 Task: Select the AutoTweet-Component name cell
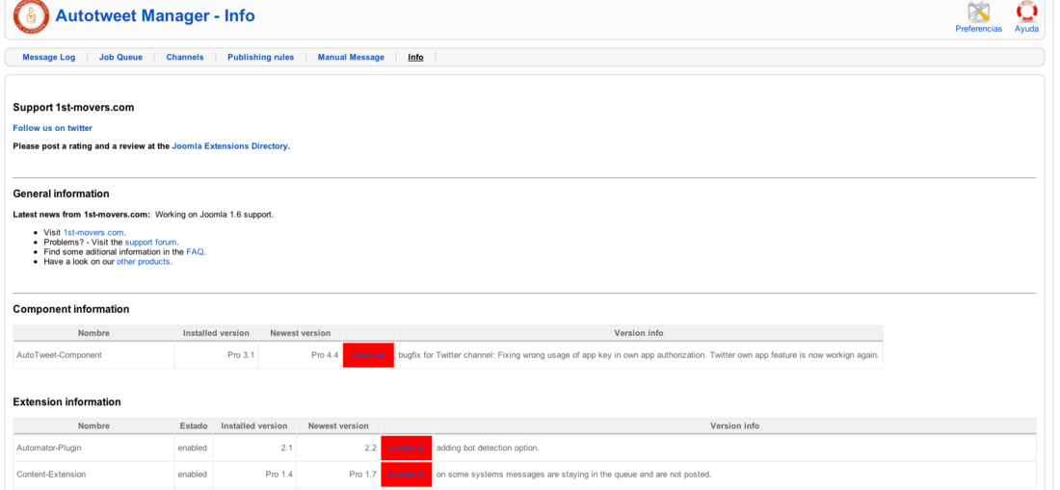[94, 355]
